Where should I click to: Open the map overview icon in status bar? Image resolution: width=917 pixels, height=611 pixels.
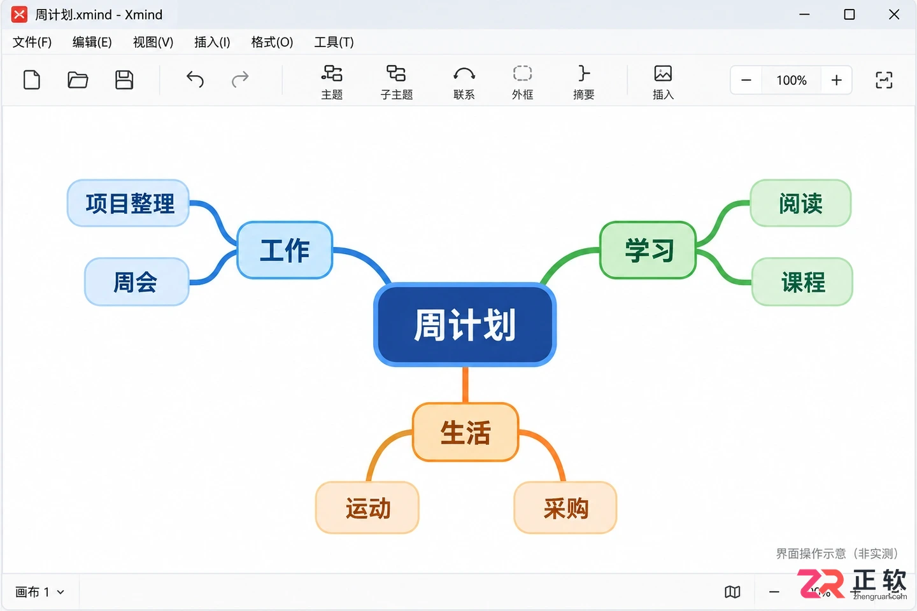click(732, 592)
